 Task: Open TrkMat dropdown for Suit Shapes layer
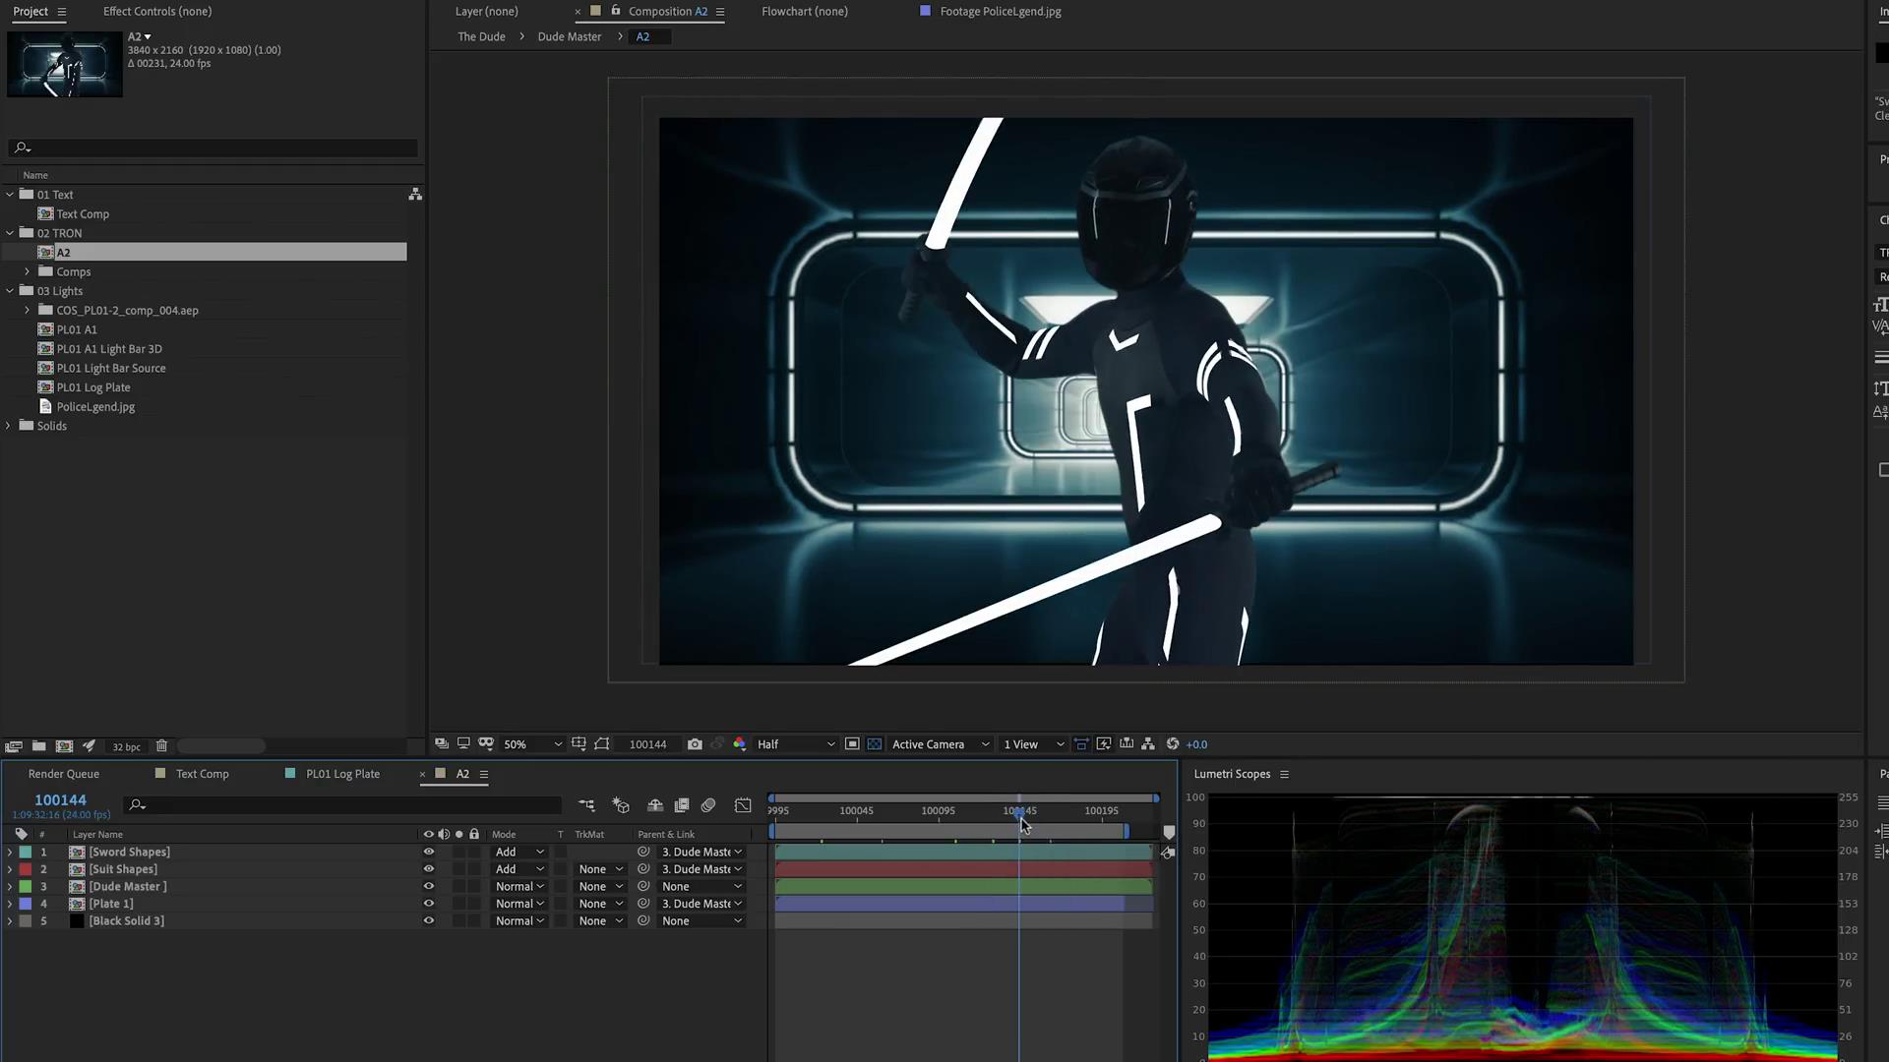click(600, 869)
